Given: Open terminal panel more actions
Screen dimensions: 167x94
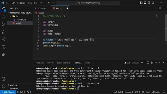Looking at the screenshot, I should (x=156, y=63).
